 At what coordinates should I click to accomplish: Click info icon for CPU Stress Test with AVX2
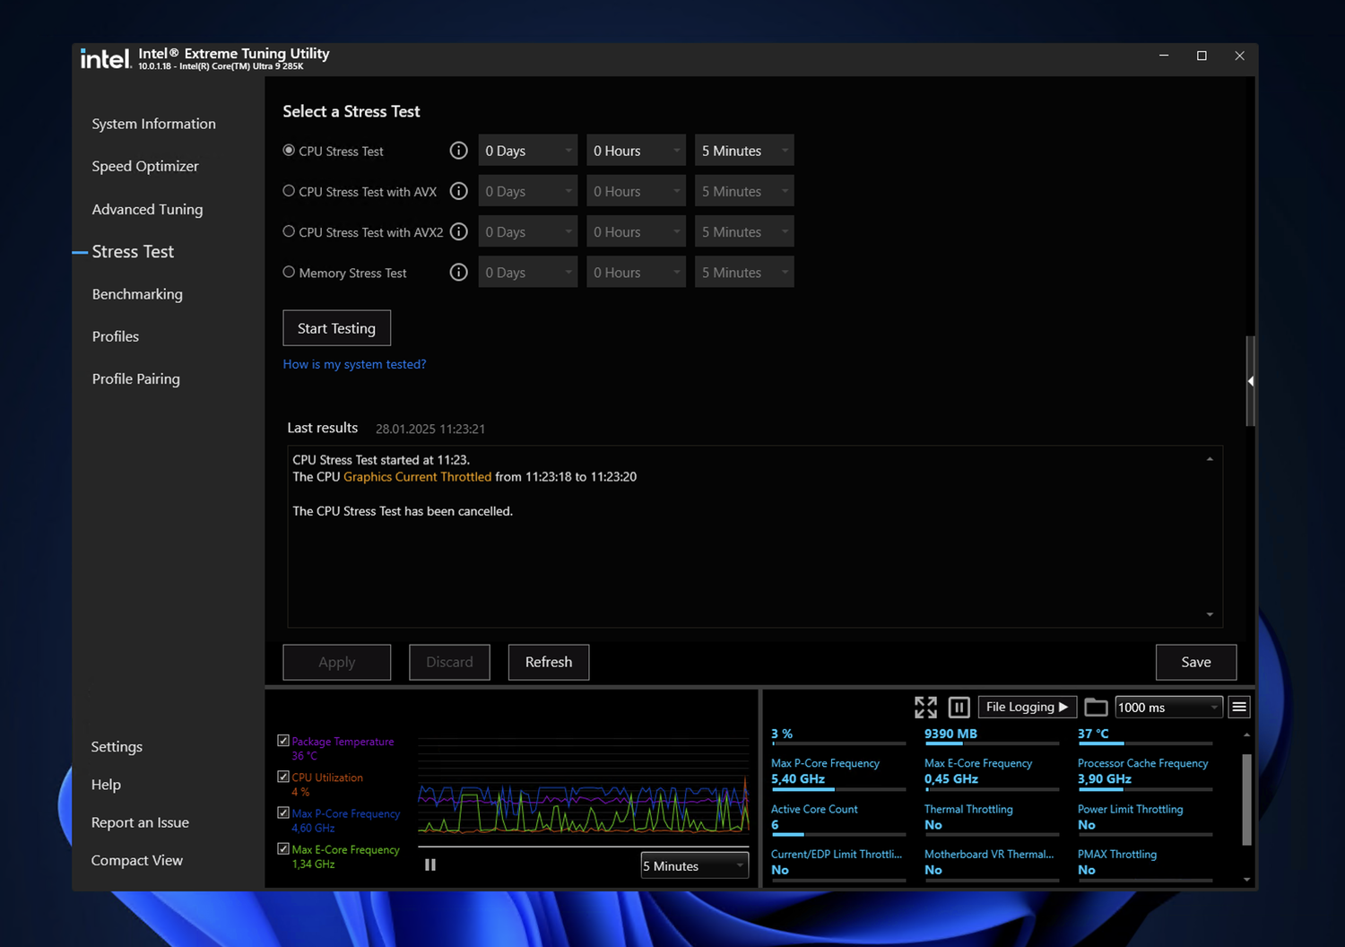458,231
